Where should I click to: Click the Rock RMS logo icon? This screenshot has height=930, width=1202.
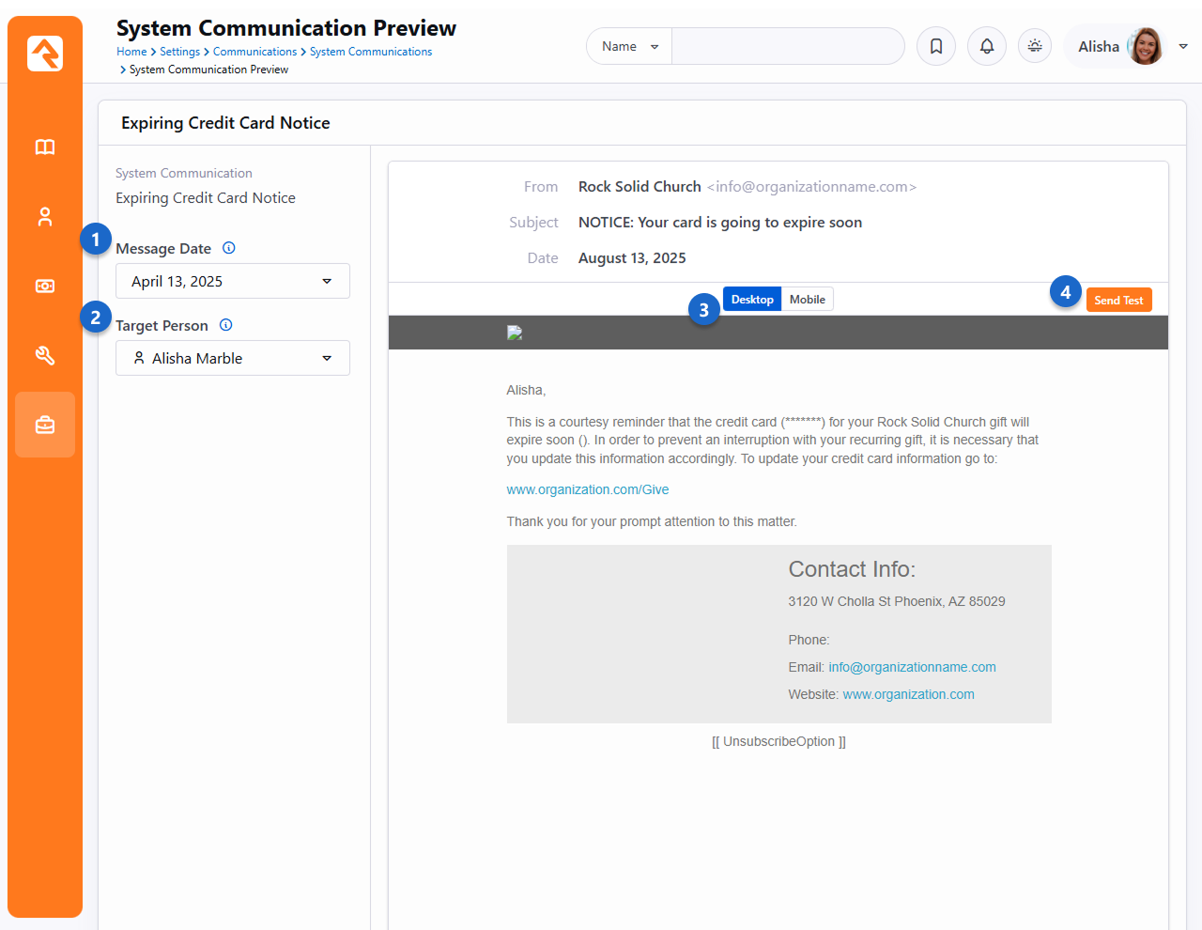45,54
